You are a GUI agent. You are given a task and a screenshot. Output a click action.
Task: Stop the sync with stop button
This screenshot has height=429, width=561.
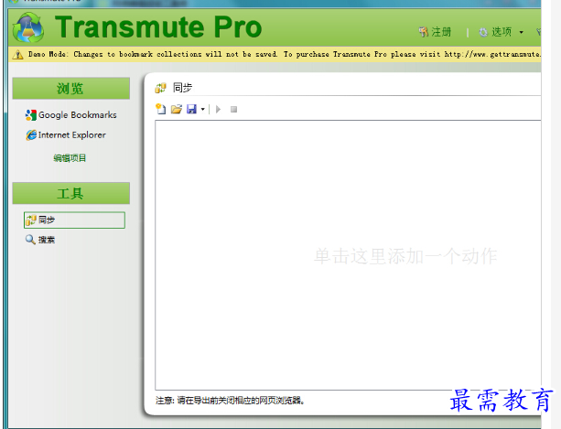(x=233, y=110)
